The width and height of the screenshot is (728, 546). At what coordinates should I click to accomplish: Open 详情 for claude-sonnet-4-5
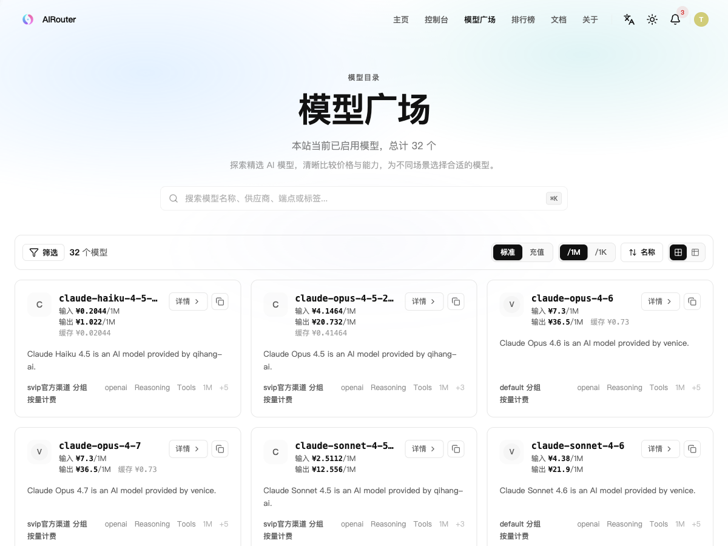424,449
